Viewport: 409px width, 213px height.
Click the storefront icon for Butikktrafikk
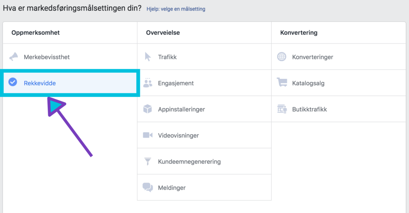(x=282, y=109)
